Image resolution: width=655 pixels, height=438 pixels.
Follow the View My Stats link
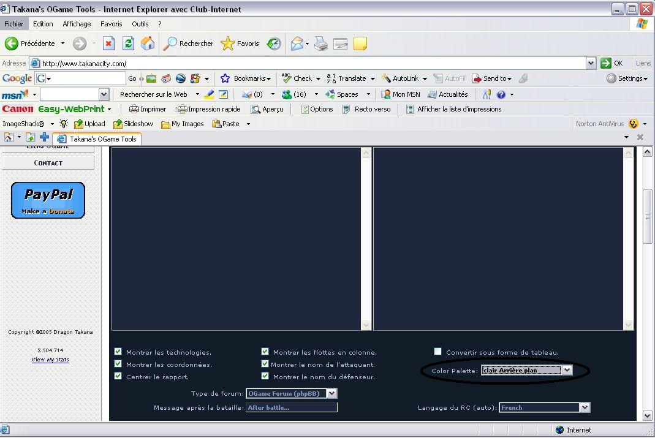coord(50,360)
